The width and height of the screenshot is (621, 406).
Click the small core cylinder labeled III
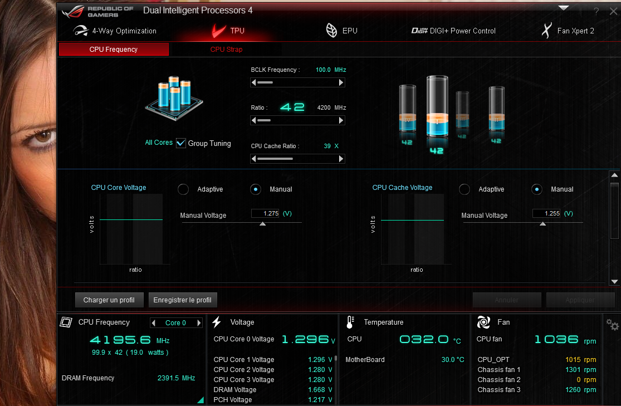pyautogui.click(x=462, y=109)
